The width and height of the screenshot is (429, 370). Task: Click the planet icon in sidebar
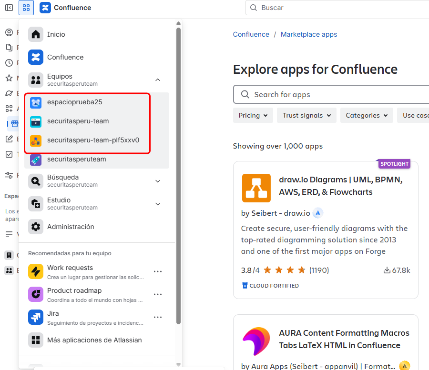pos(9,93)
